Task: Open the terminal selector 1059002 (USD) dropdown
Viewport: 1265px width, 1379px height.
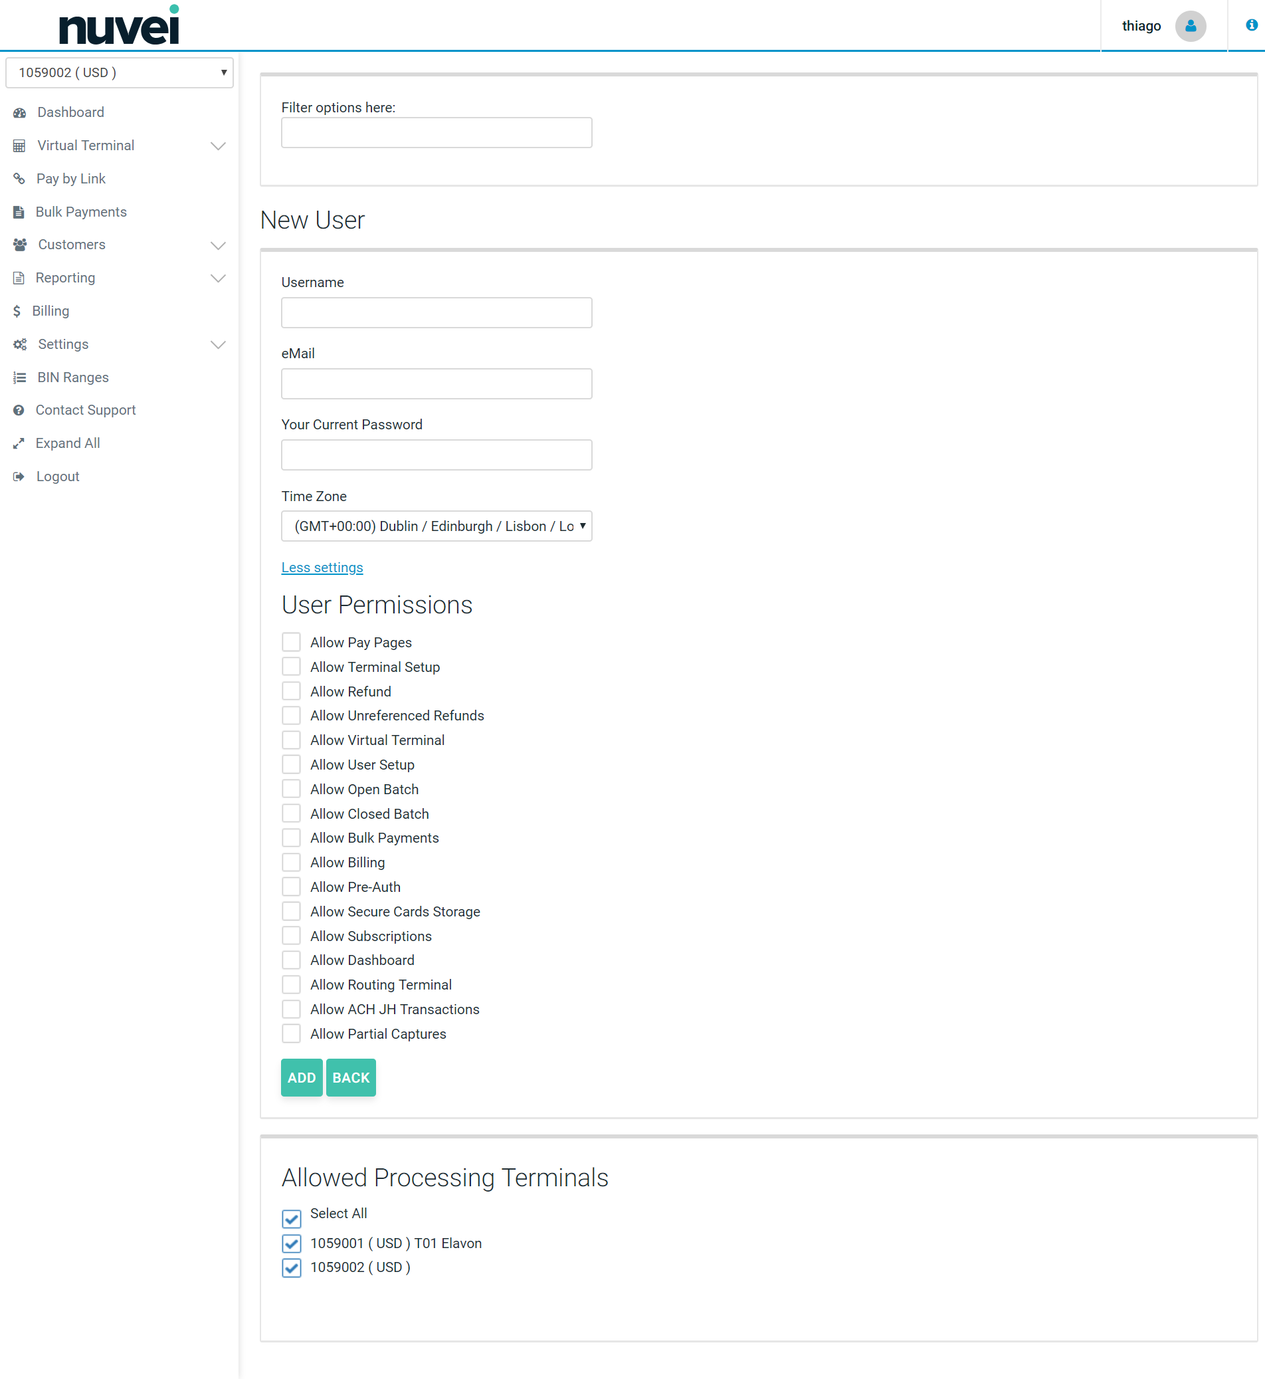Action: pos(119,72)
